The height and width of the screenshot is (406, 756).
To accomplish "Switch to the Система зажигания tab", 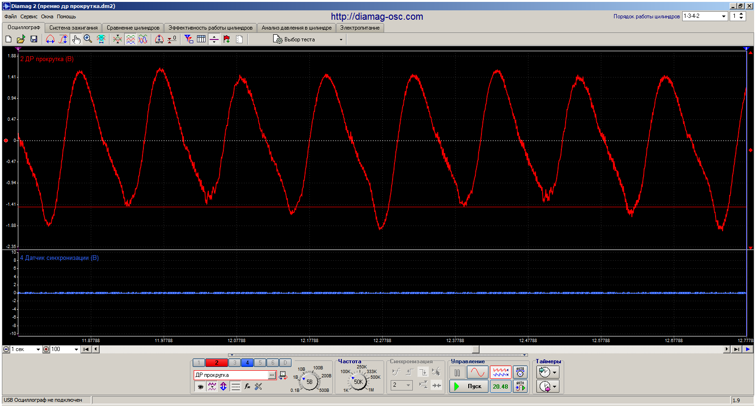I will (x=73, y=28).
